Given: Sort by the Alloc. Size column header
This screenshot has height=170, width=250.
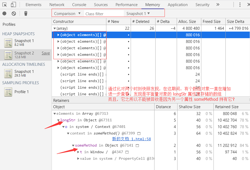Looking at the screenshot, I should (187, 22).
